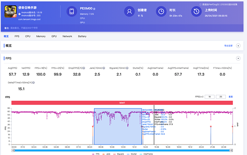Click the FPS threshold field showing 18

point(210,97)
